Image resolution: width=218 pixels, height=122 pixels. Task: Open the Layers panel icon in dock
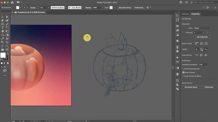177,74
